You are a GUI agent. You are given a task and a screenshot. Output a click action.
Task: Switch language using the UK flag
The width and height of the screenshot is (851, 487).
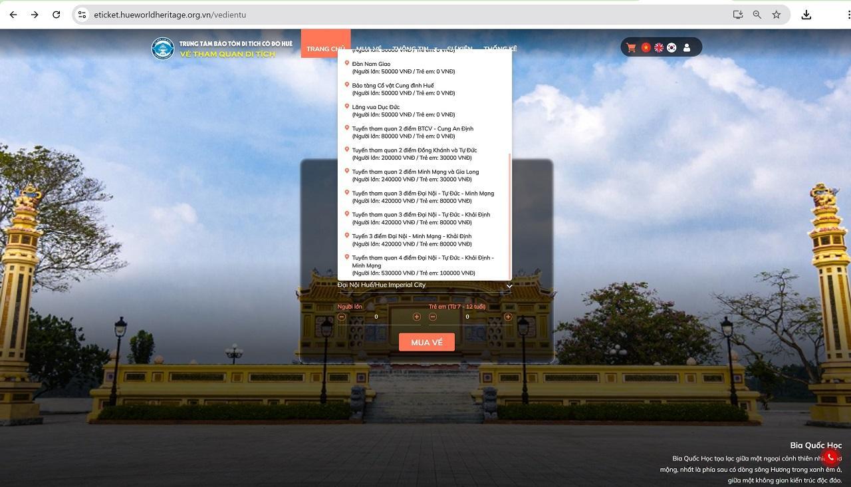[x=659, y=48]
